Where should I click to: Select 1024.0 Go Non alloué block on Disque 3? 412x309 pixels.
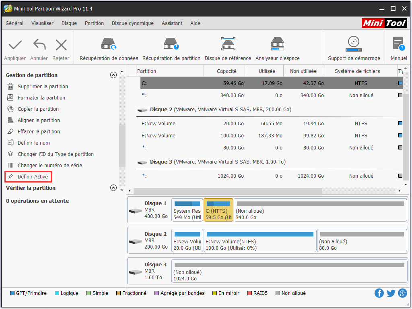coord(289,271)
